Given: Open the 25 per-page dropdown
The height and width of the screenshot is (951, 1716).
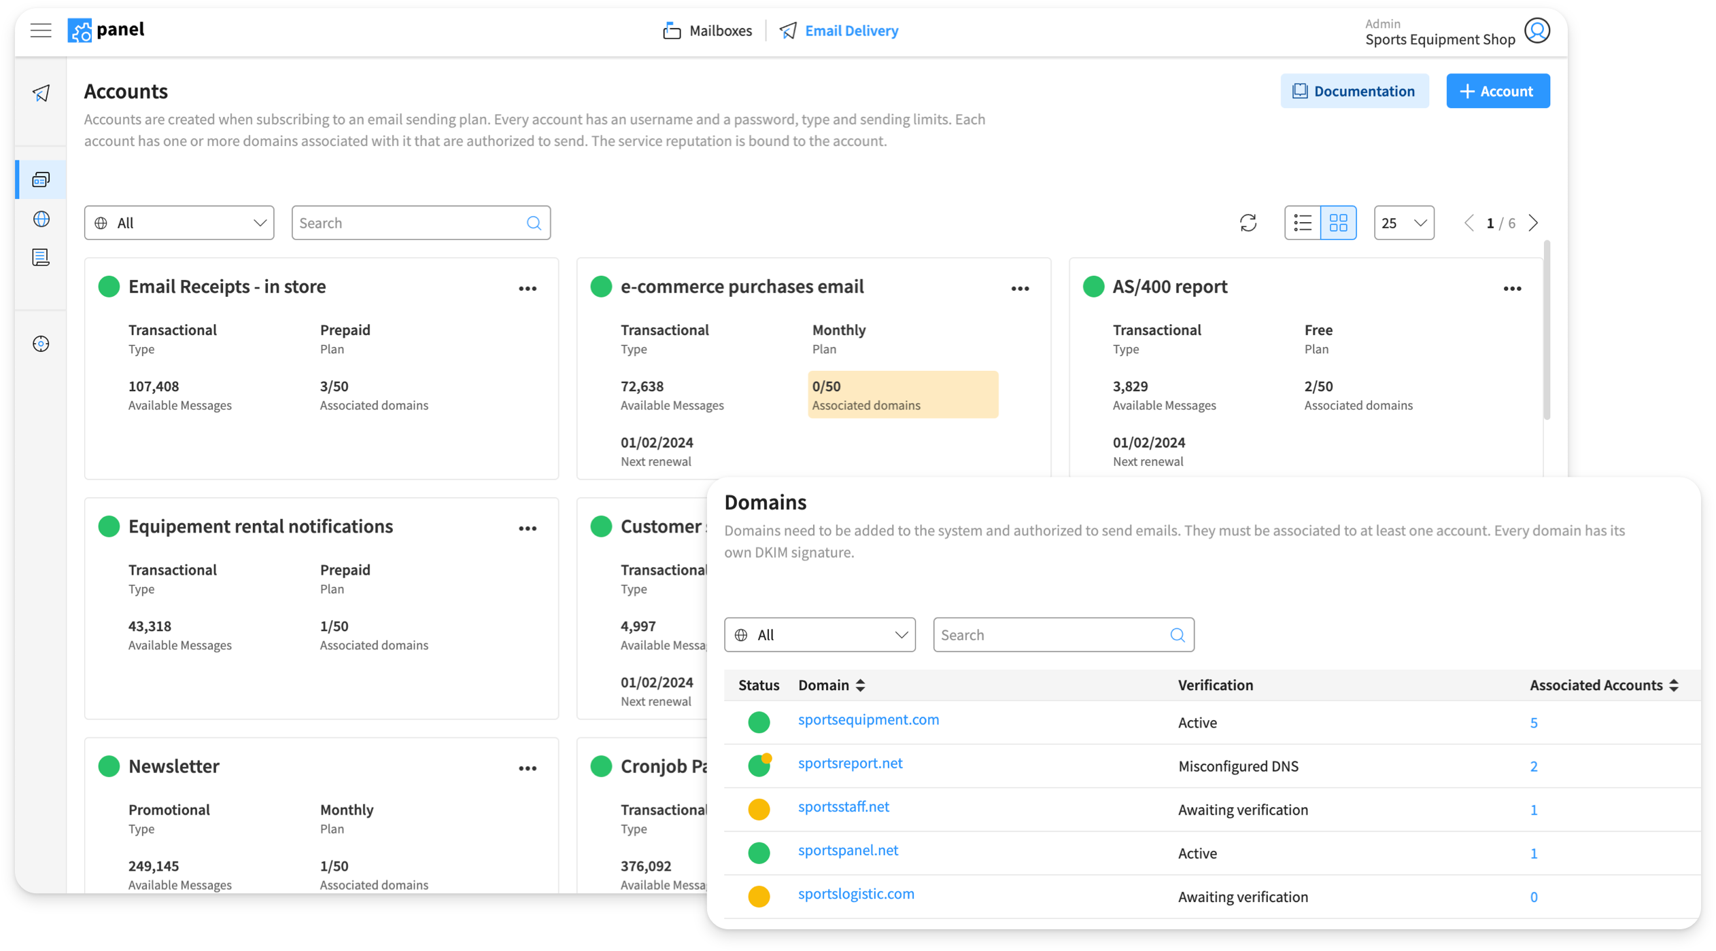Looking at the screenshot, I should (x=1403, y=223).
